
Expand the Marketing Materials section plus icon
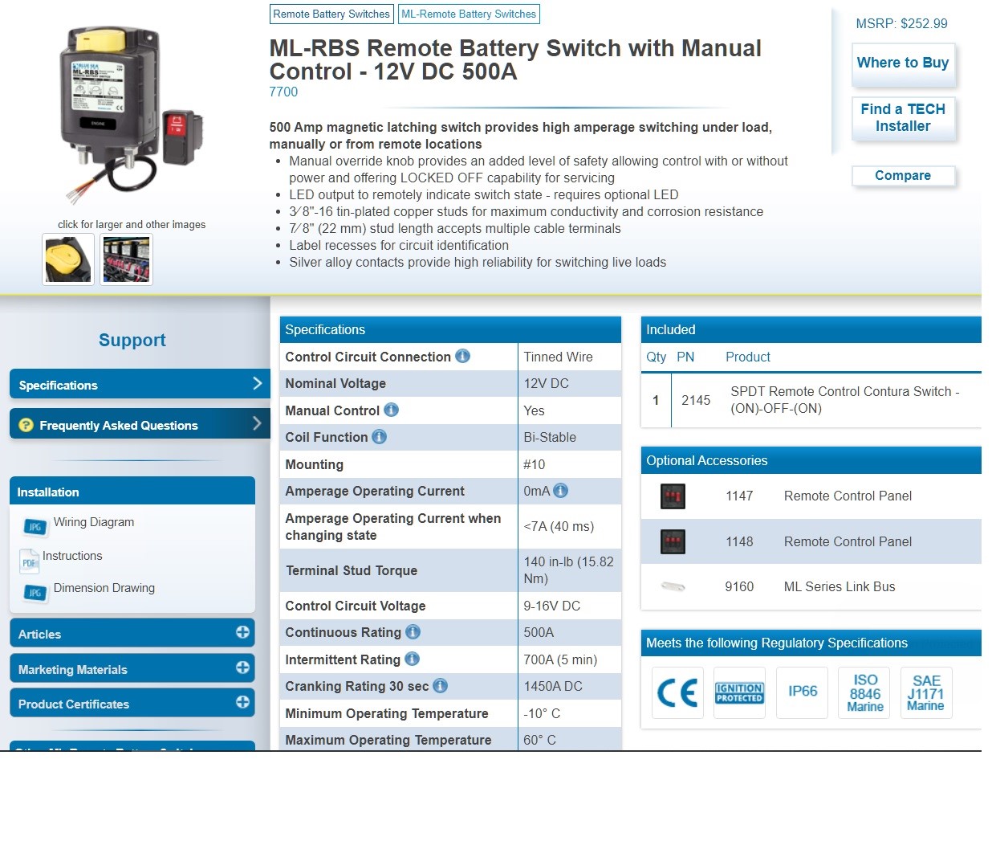(x=242, y=667)
